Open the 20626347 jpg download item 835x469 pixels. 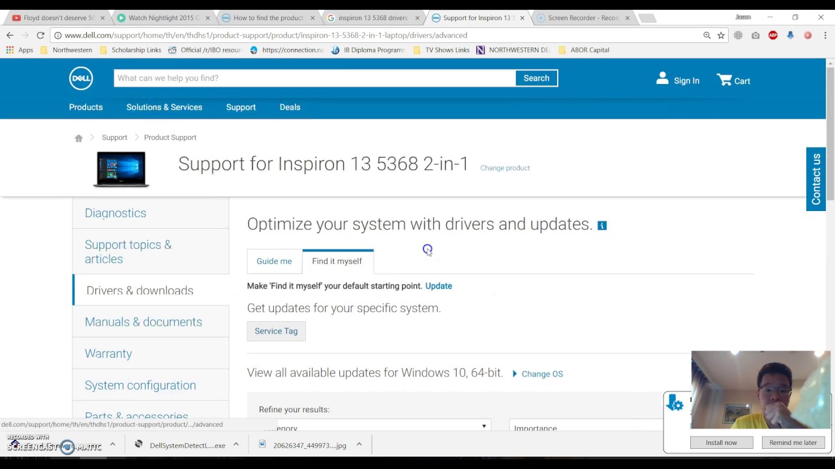(x=303, y=445)
